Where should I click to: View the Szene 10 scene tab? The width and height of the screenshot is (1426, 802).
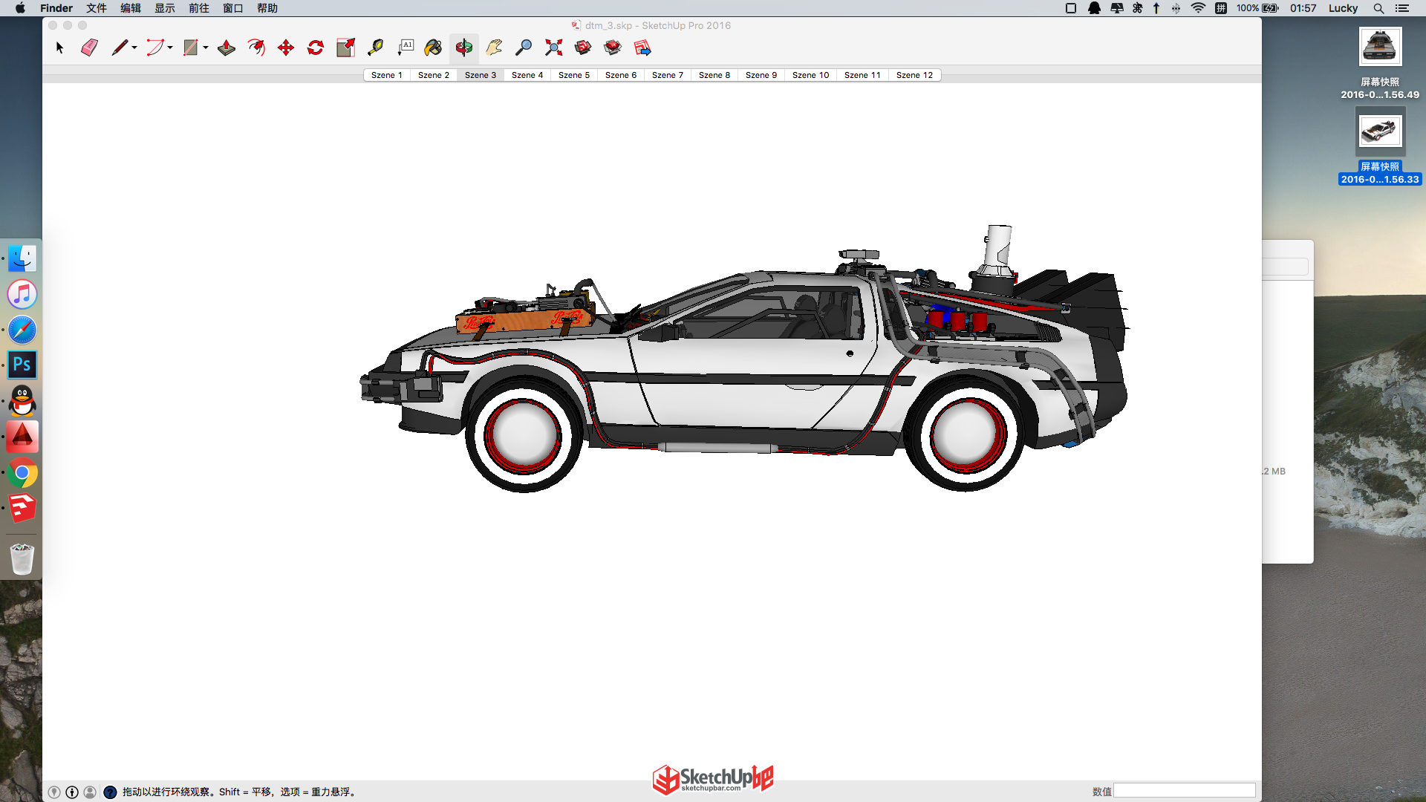[x=810, y=75]
